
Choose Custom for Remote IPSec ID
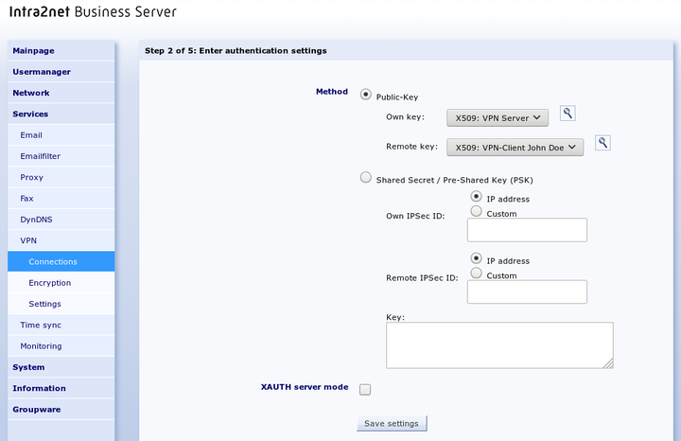point(477,273)
